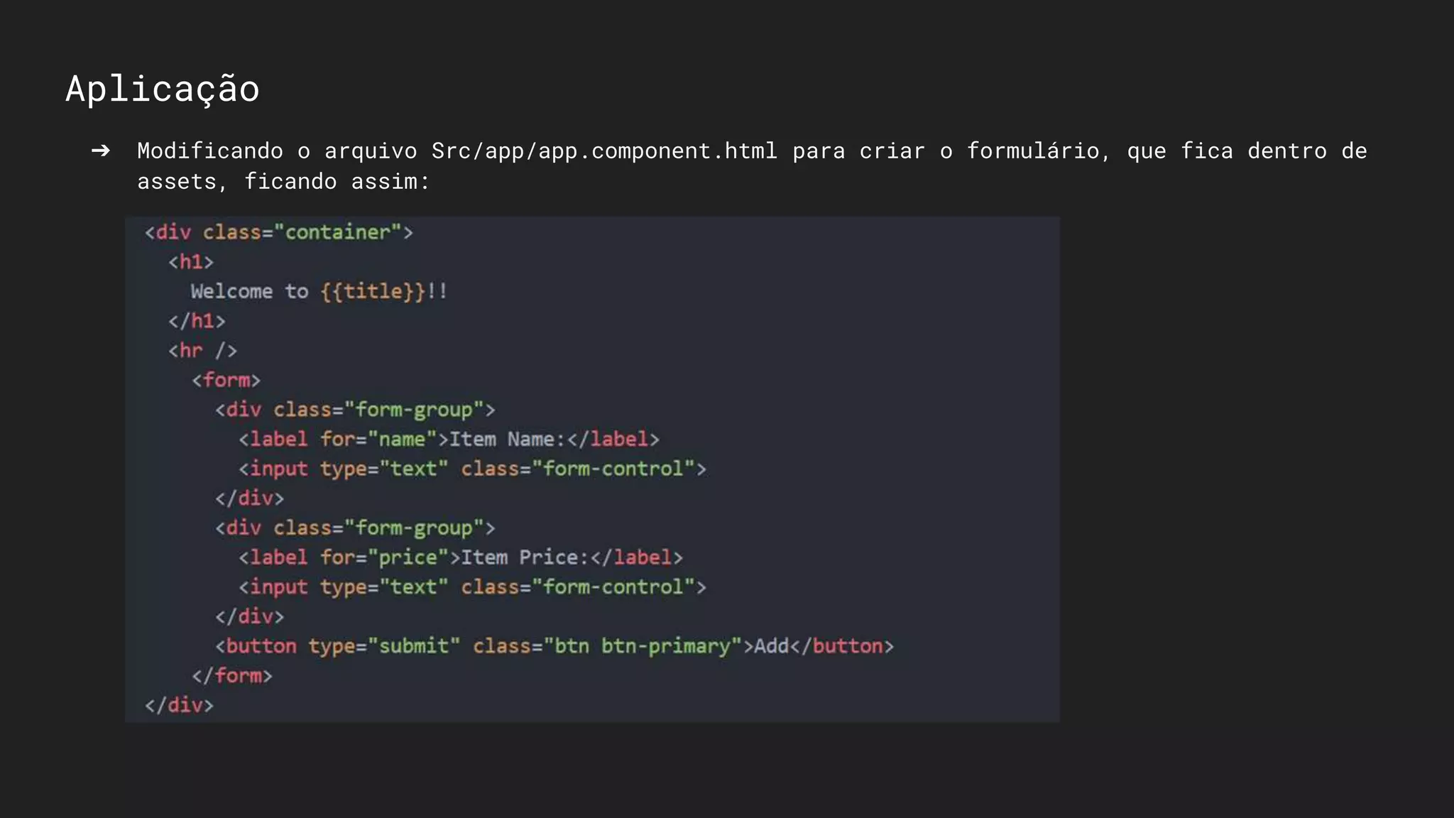Viewport: 1454px width, 818px height.
Task: Click the closing </form> tag line
Action: [231, 675]
